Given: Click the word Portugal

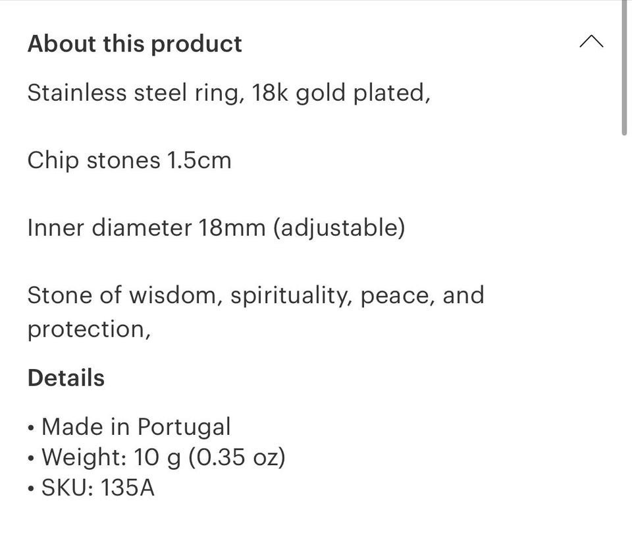Looking at the screenshot, I should (x=184, y=428).
